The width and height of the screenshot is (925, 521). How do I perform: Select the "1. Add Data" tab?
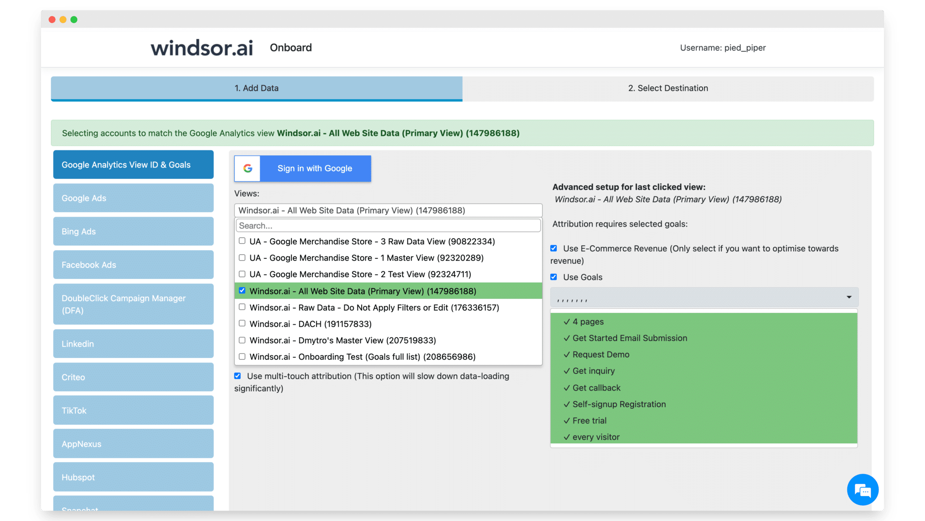point(256,88)
